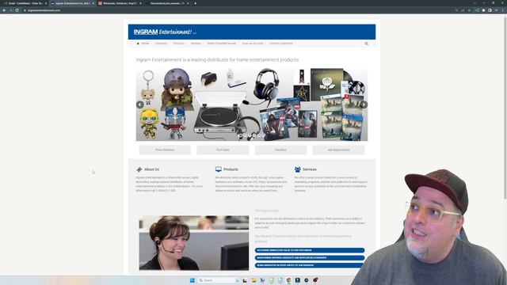Click the turntable product banner image

252,104
